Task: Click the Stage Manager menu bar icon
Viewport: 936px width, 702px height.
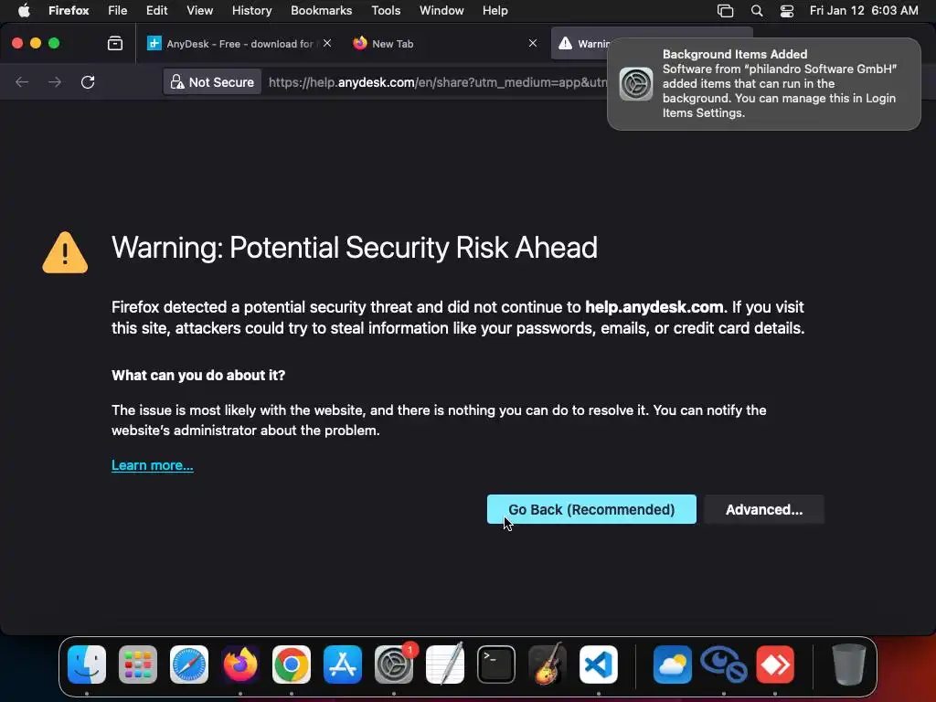Action: point(725,11)
